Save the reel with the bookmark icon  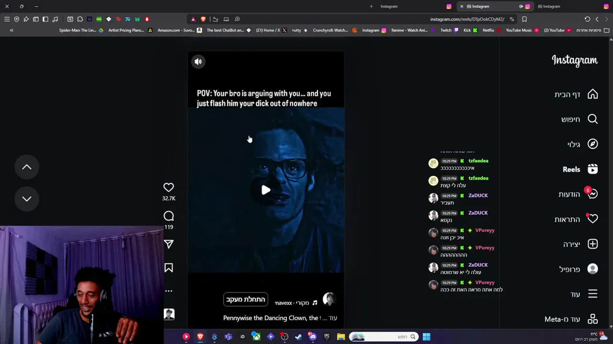click(169, 268)
